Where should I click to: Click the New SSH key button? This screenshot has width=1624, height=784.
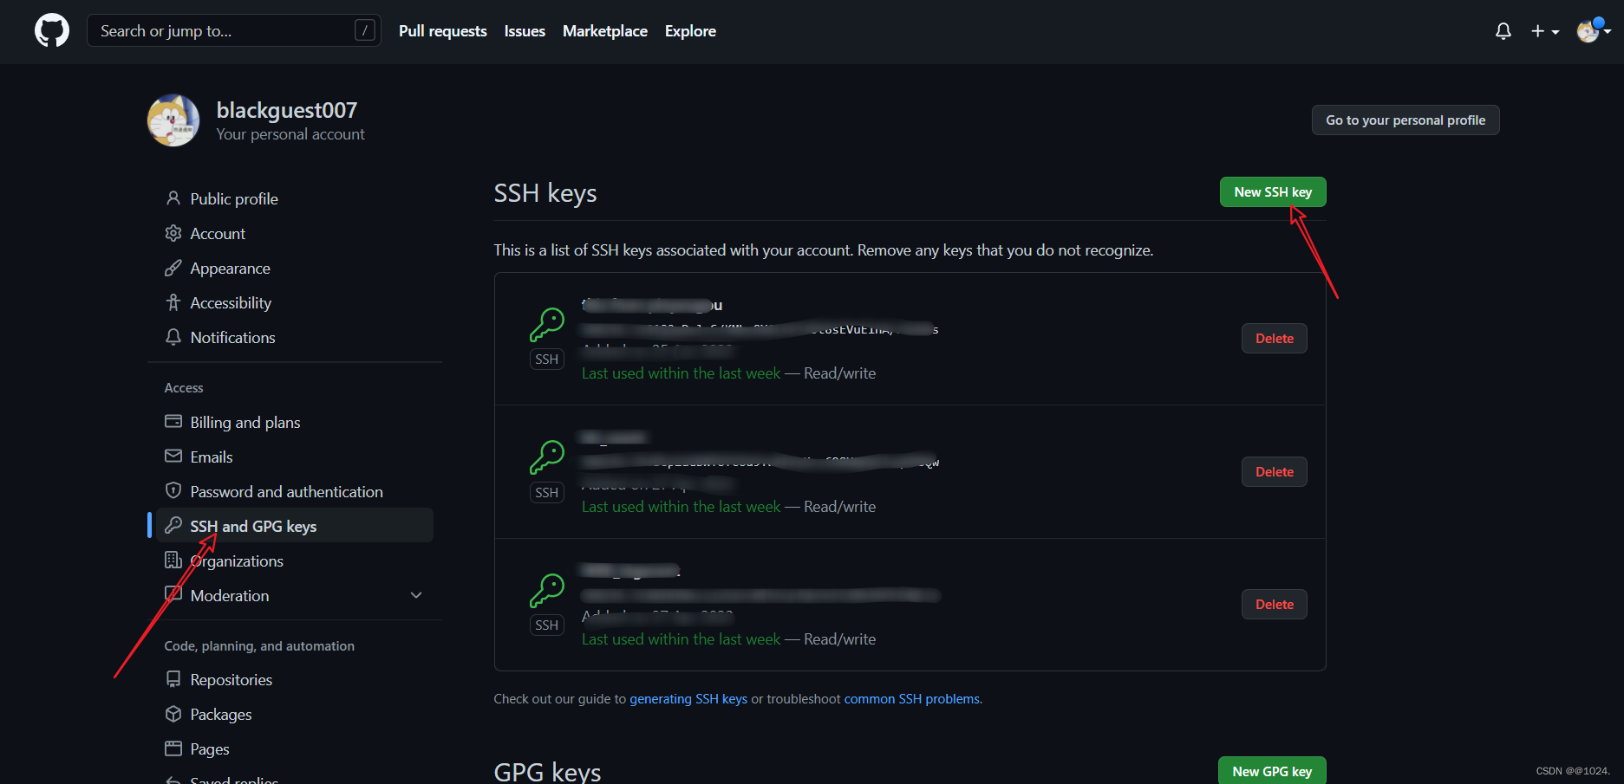click(1273, 192)
